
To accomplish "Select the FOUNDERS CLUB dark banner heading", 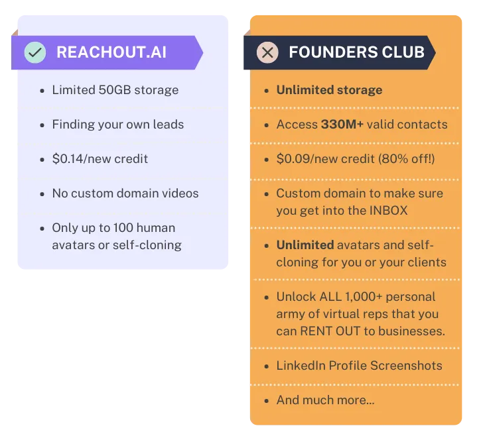I will coord(356,52).
